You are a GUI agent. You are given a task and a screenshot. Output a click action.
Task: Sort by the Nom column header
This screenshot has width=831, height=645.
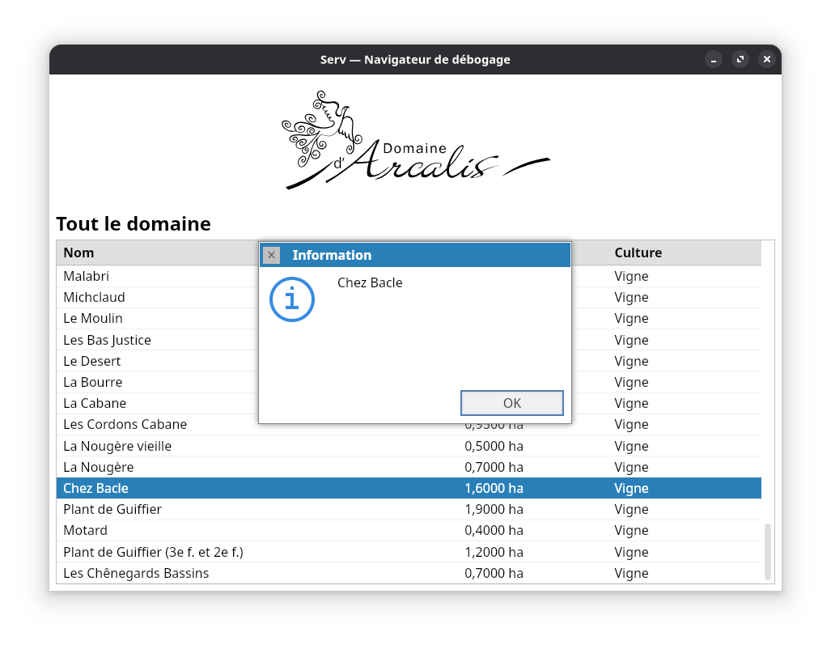[78, 252]
